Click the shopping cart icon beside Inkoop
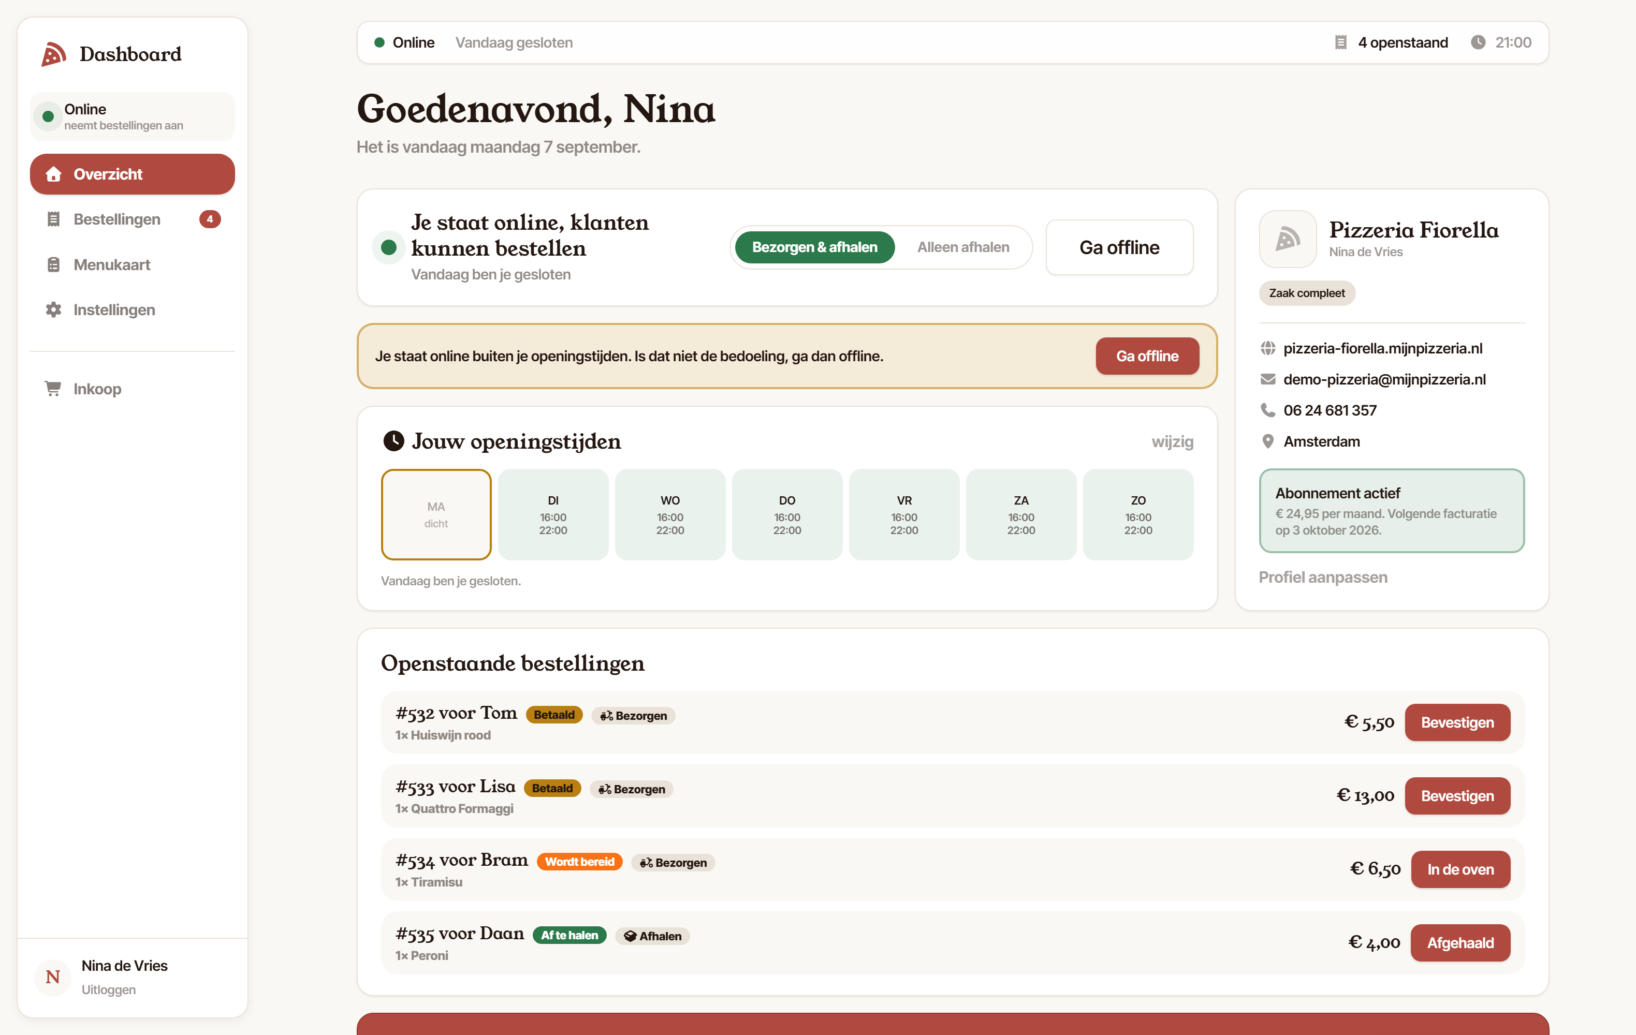This screenshot has height=1035, width=1636. [x=53, y=389]
